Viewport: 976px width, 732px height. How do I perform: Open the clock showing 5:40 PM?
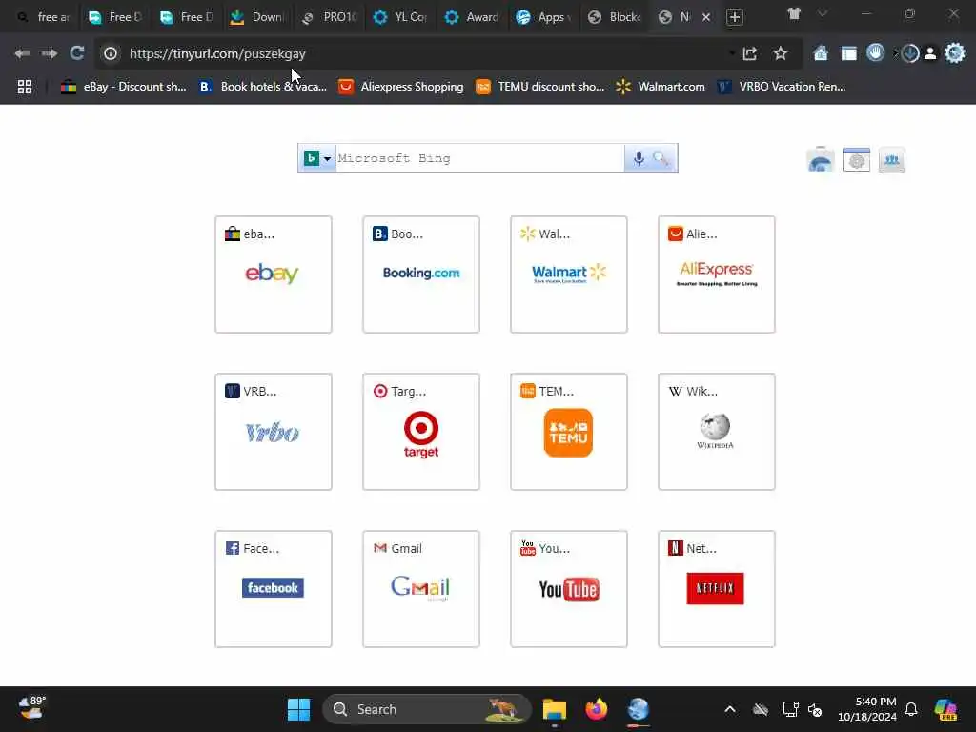867,709
